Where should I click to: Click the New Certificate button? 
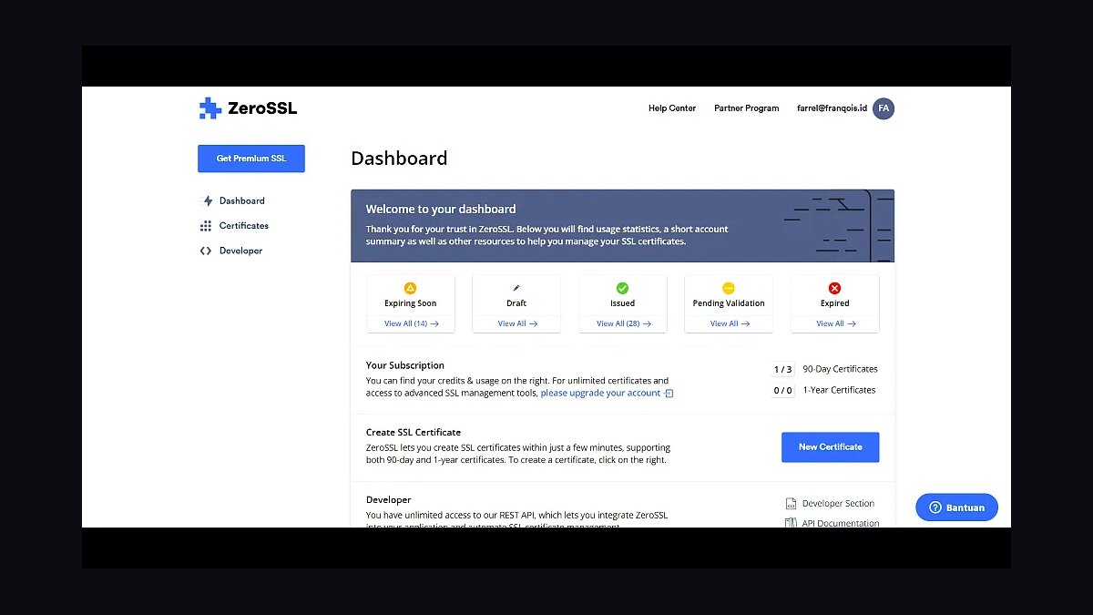[x=830, y=447]
